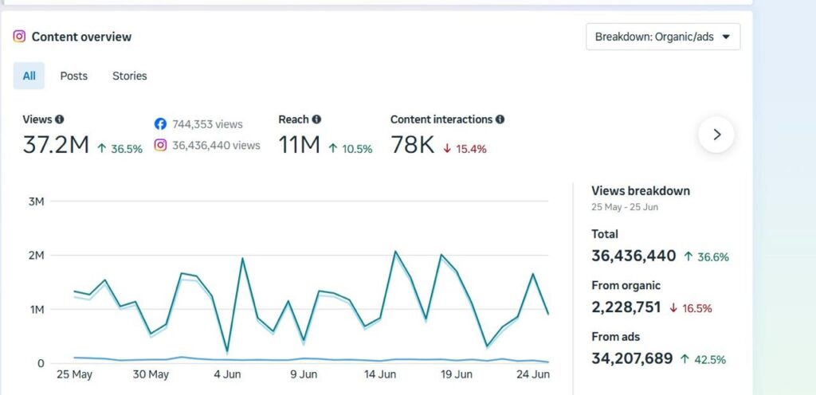Click the Instagram logo beside Content overview

19,37
